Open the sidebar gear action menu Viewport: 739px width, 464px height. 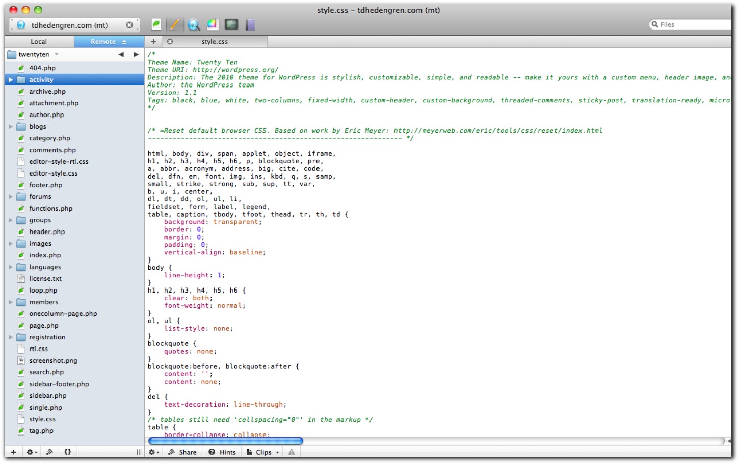coord(32,452)
